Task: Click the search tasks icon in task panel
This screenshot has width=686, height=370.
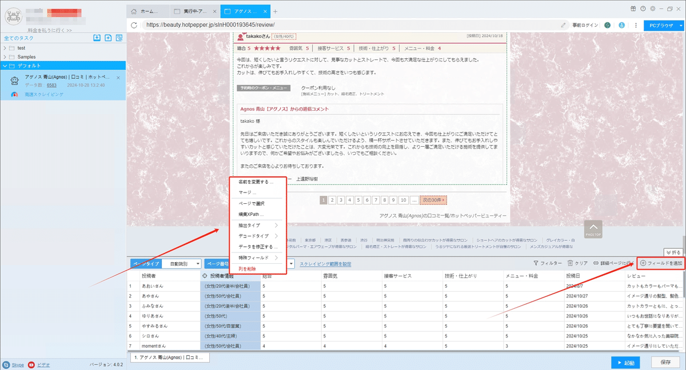Action: click(119, 38)
